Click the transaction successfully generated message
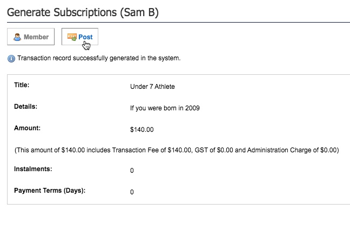 [99, 58]
